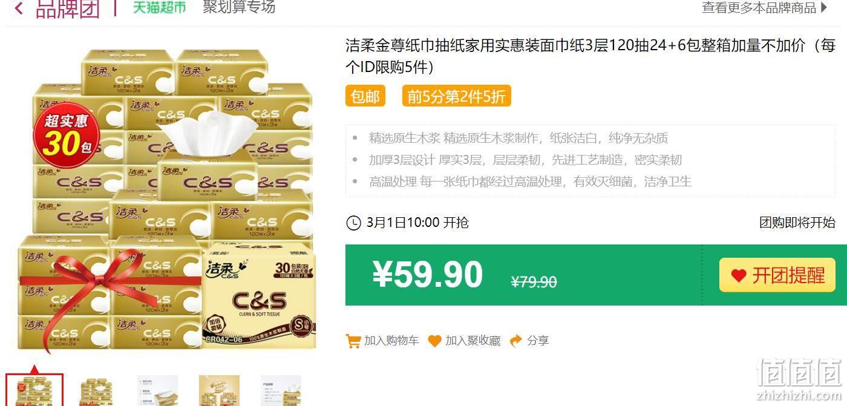Click the share arrow icon
Image resolution: width=847 pixels, height=406 pixels.
click(x=515, y=341)
